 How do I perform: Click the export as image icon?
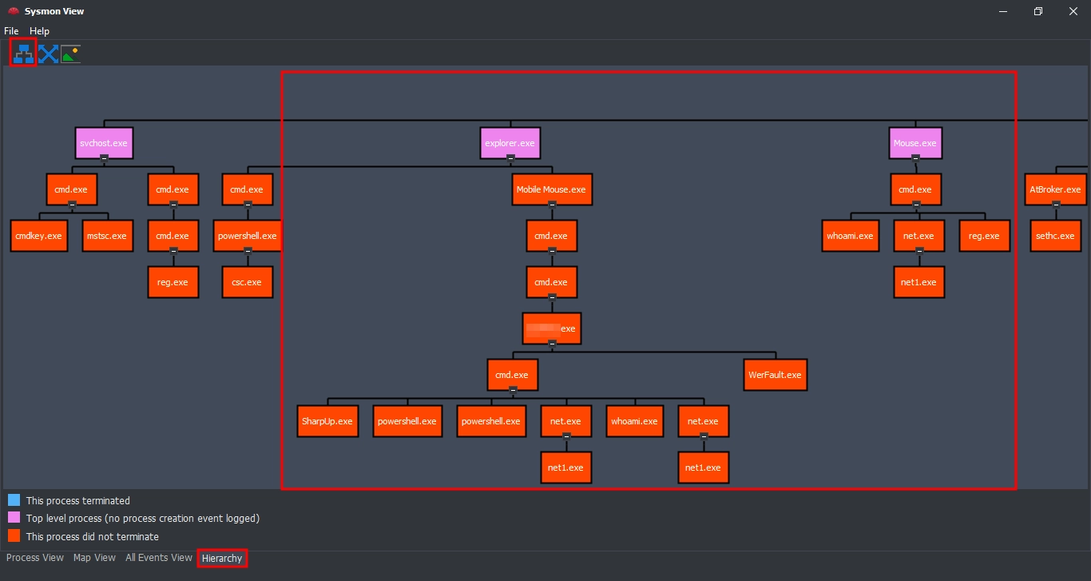click(x=71, y=54)
